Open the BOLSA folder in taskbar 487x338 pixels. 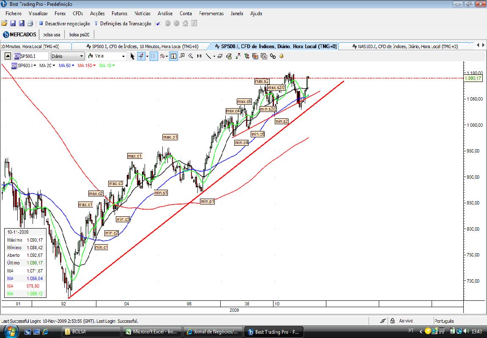tap(91, 332)
